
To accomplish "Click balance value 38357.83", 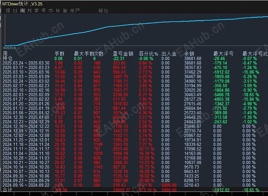I will [x=193, y=68].
